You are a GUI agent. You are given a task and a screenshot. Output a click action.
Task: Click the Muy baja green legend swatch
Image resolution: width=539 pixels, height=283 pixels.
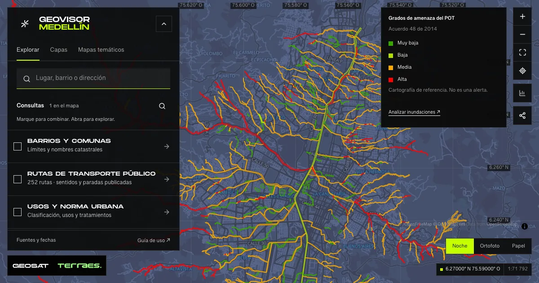pos(391,43)
